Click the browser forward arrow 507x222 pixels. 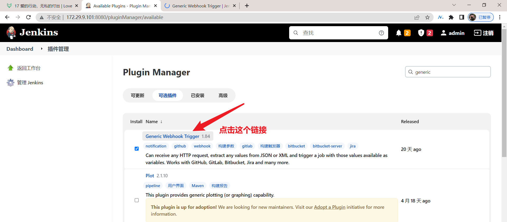[18, 17]
